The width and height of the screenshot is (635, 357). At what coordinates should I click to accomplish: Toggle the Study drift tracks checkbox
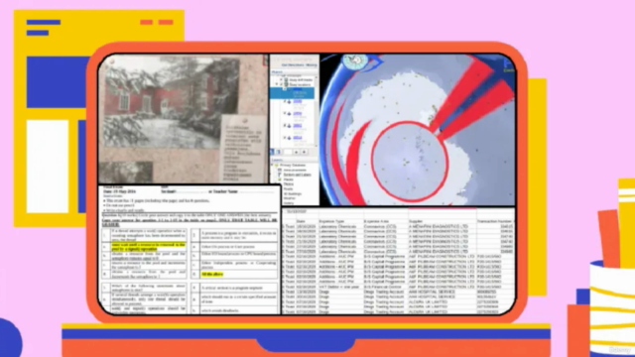(281, 79)
